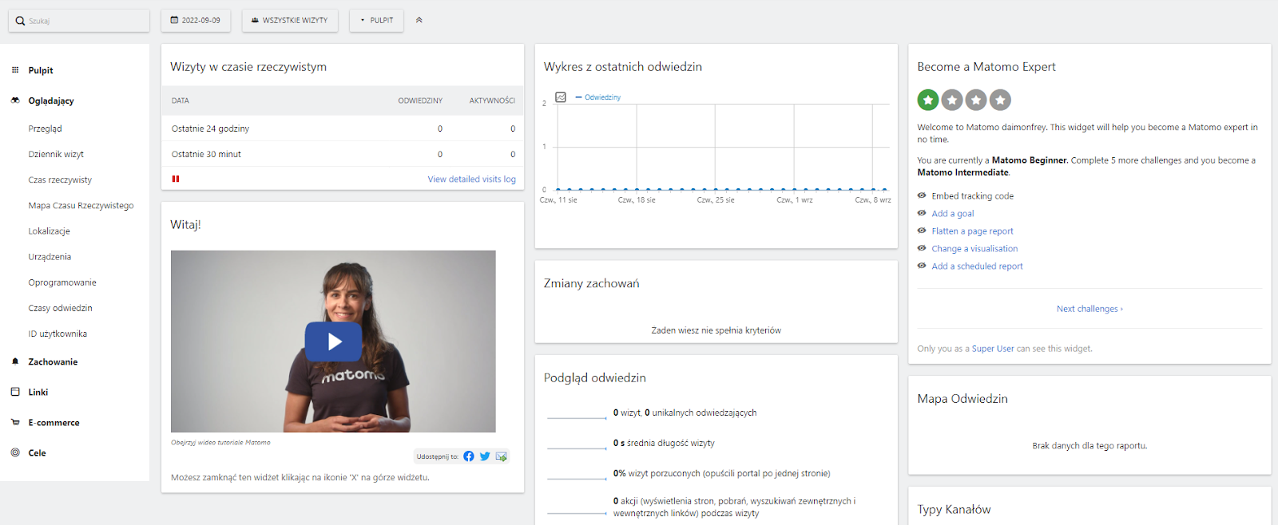This screenshot has width=1278, height=525.
Task: Click the Cele target icon
Action: point(15,452)
